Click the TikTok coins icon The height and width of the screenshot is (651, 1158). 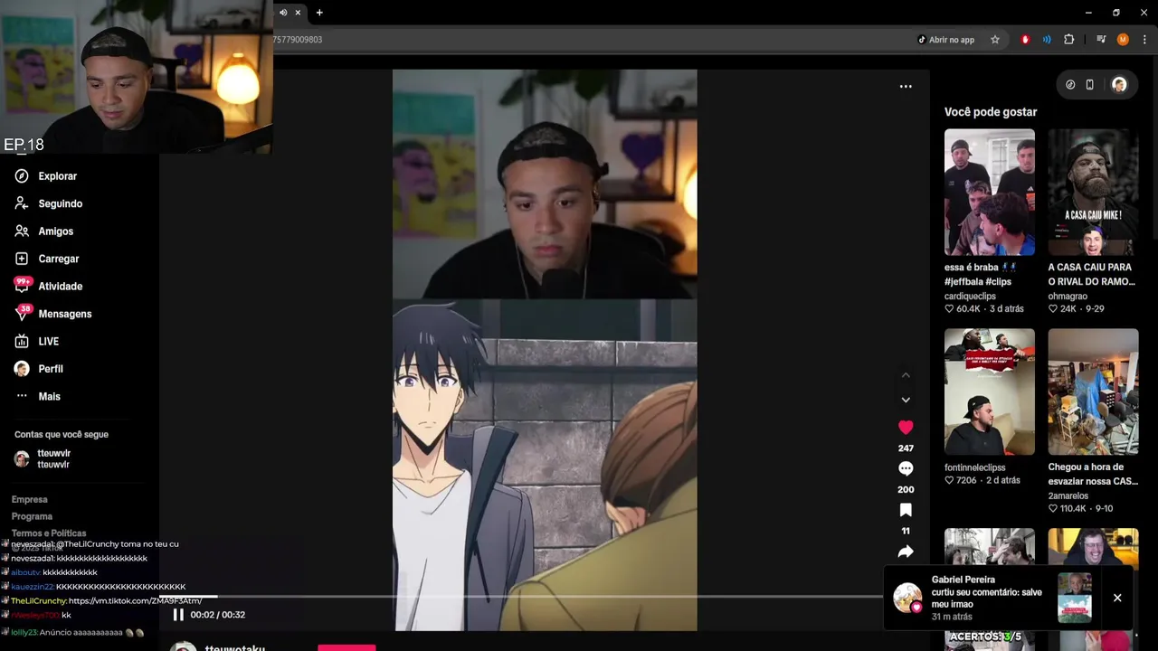point(1070,84)
